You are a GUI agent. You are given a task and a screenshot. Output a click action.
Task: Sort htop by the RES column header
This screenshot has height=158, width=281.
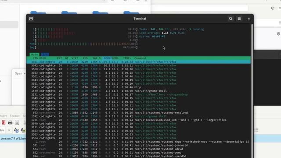(85, 58)
